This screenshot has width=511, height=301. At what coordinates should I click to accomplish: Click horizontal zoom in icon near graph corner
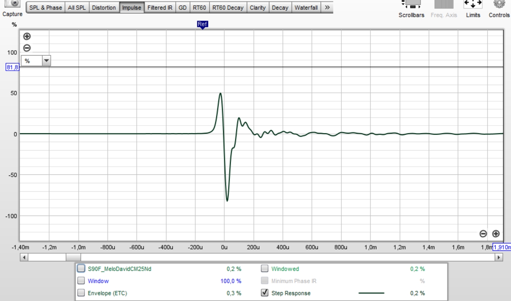496,233
